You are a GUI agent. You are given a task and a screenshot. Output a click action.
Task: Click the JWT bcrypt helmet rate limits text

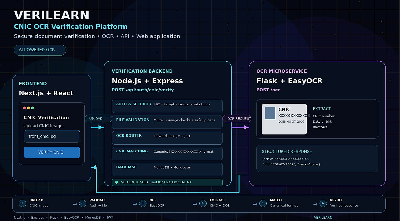(182, 104)
